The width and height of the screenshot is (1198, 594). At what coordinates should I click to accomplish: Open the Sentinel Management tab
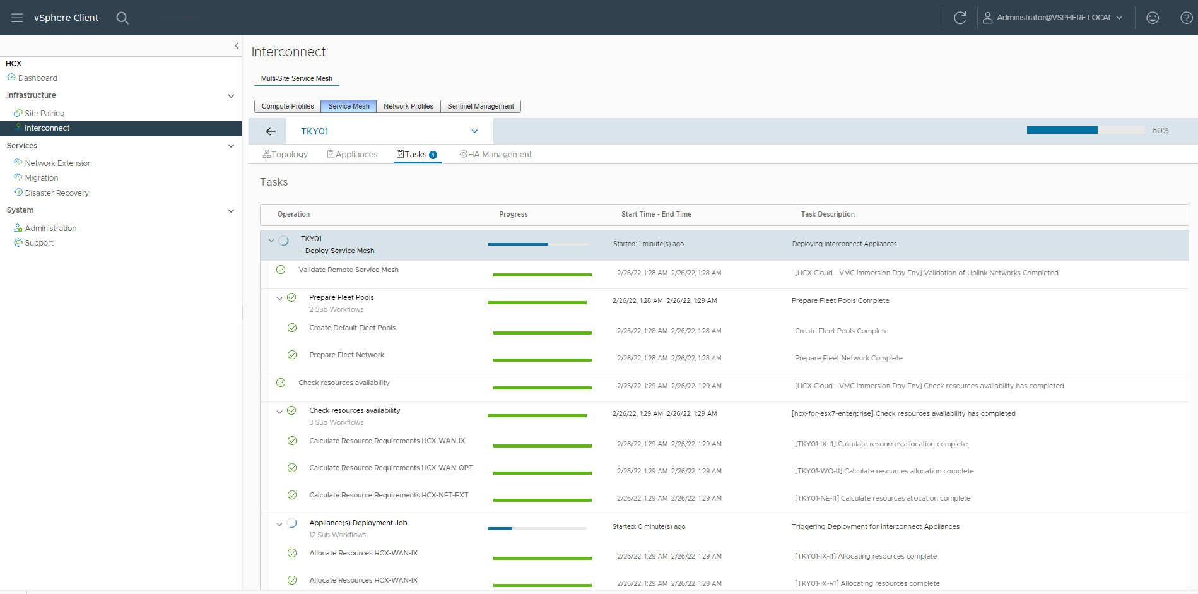(x=481, y=106)
